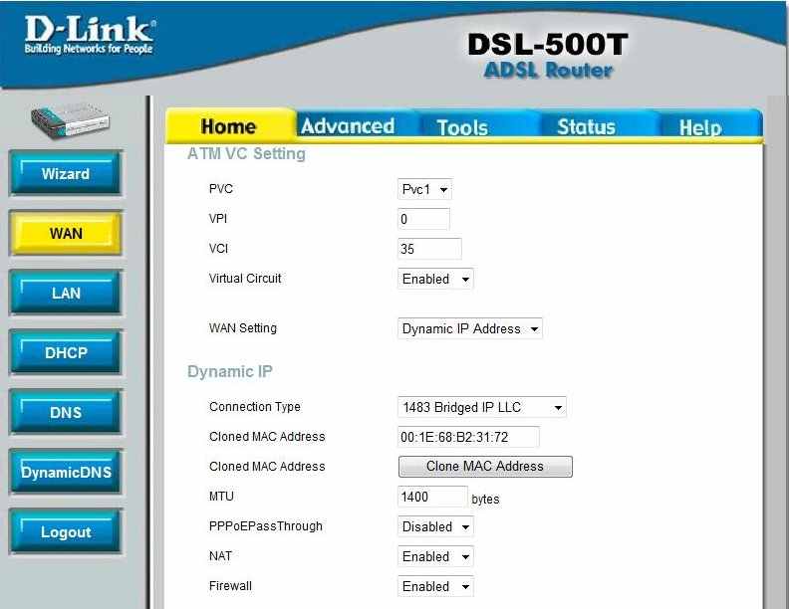The height and width of the screenshot is (609, 789).
Task: Click the Cloned MAC Address text field
Action: (x=468, y=437)
